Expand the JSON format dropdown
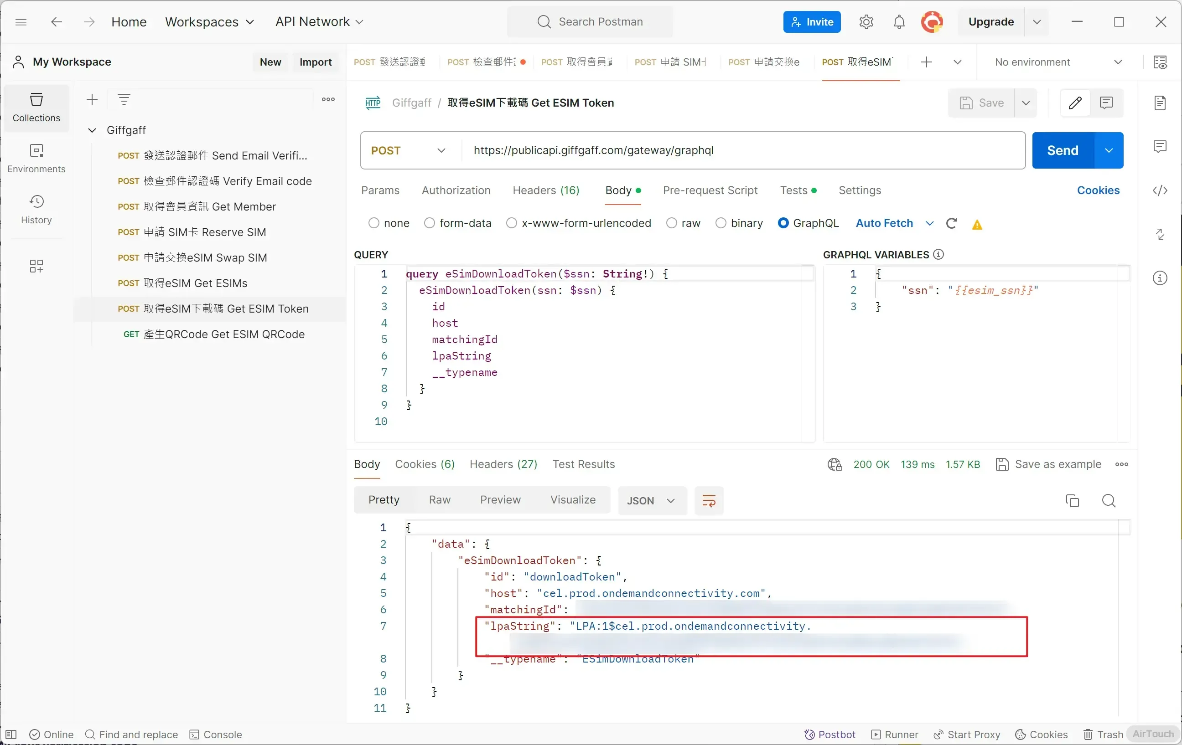Viewport: 1182px width, 745px height. point(651,500)
